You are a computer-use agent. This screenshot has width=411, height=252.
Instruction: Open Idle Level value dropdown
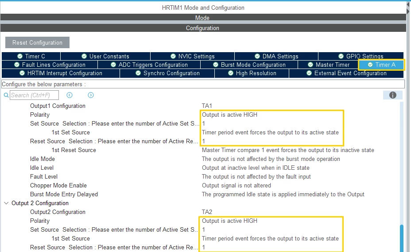pos(256,168)
